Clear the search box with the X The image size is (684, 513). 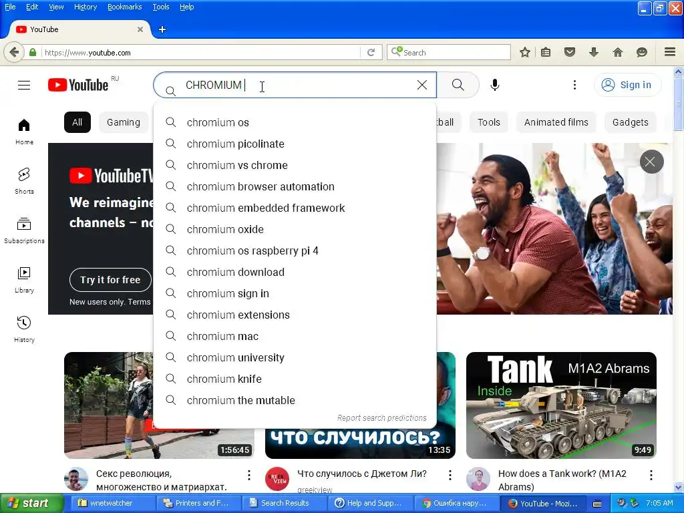pyautogui.click(x=422, y=85)
